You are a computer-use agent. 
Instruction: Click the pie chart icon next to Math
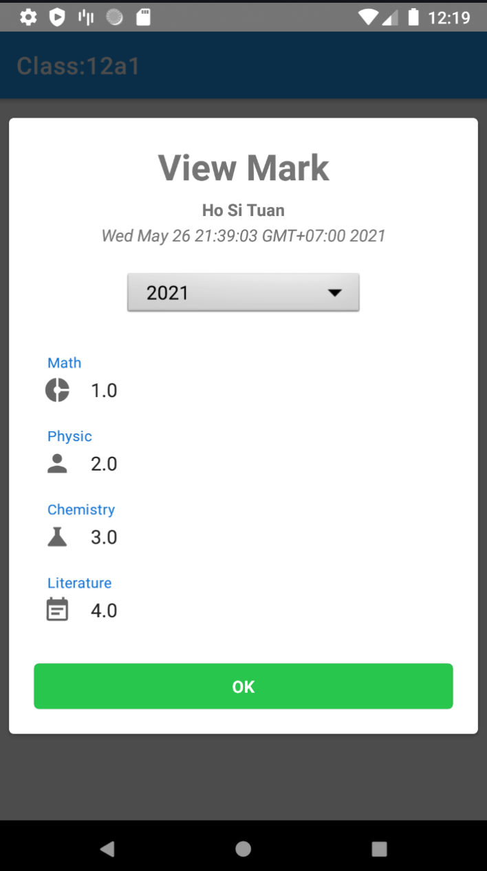point(57,390)
